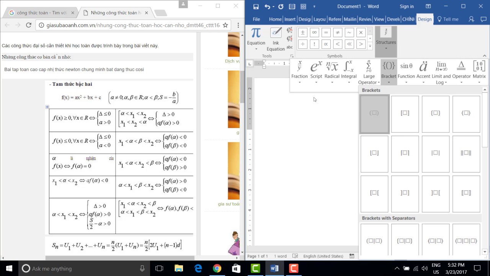Insert the multiplication sign symbol
This screenshot has height=276, width=490.
pyautogui.click(x=360, y=33)
